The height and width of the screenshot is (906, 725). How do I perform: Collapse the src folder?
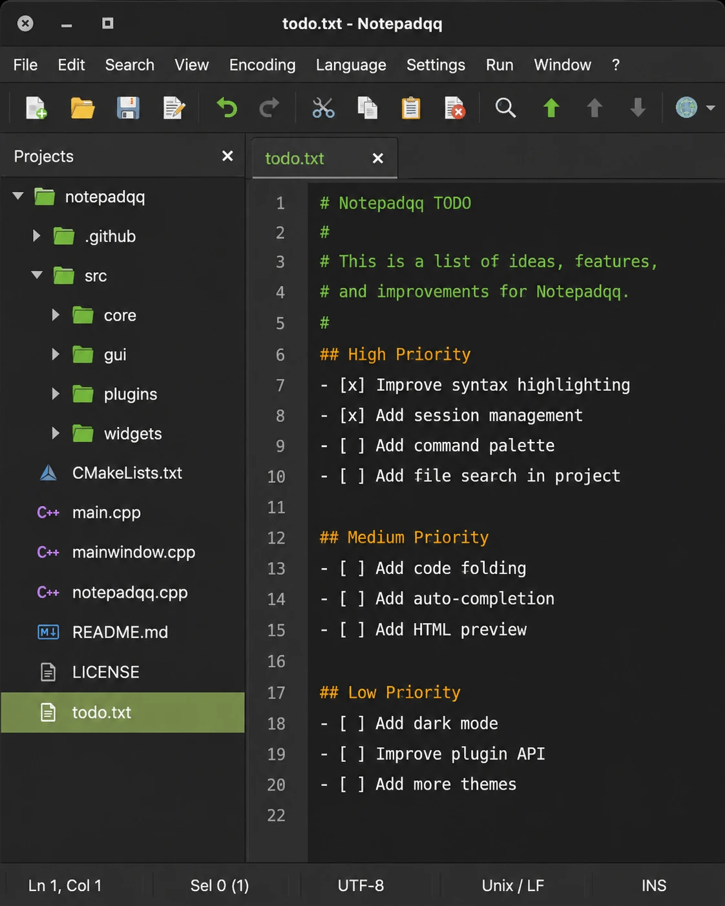point(37,275)
